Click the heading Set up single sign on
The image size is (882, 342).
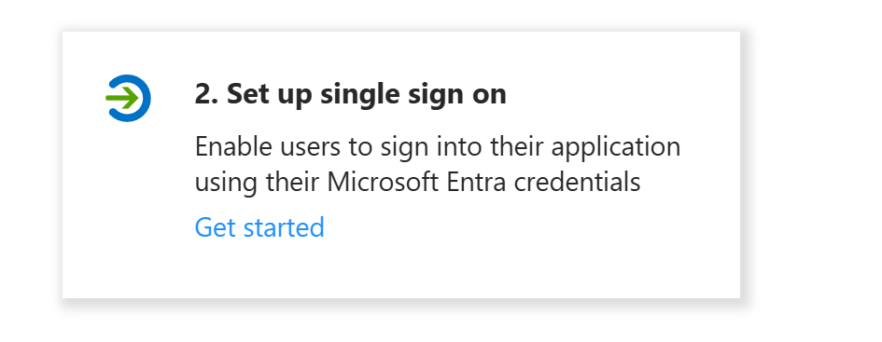(350, 94)
